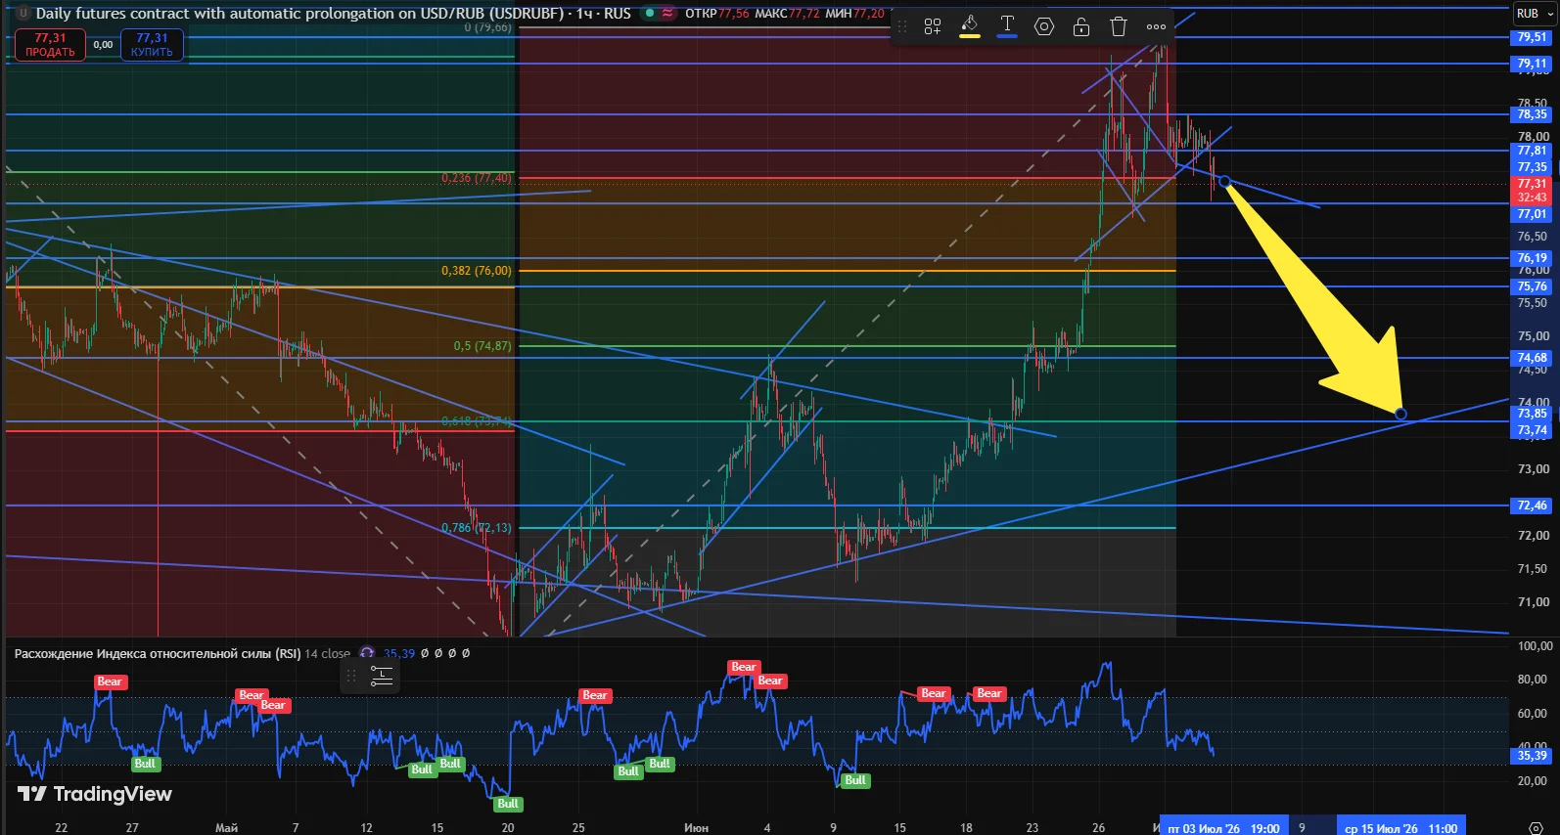1560x835 pixels.
Task: Select the 78,35 price level label
Action: 1533,114
